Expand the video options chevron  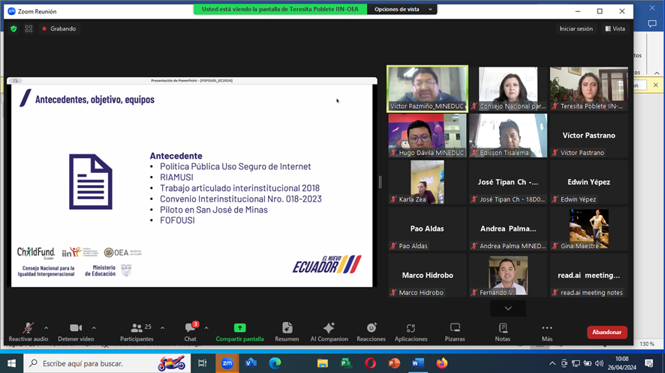[x=94, y=327]
